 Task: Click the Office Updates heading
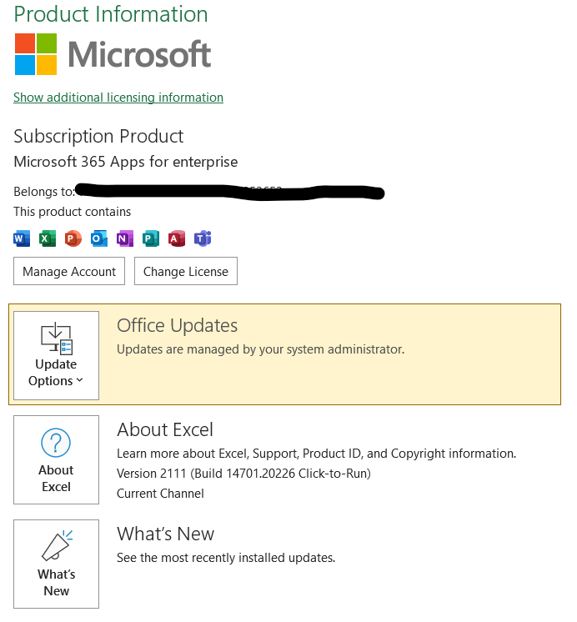pos(177,326)
